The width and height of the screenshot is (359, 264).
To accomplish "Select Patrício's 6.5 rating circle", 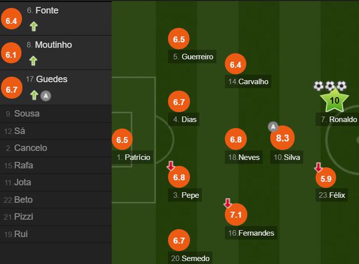I will point(122,139).
